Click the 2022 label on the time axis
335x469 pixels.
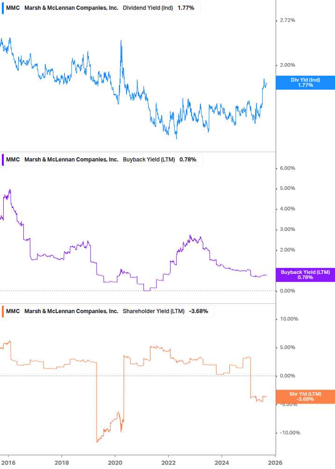[x=168, y=463]
